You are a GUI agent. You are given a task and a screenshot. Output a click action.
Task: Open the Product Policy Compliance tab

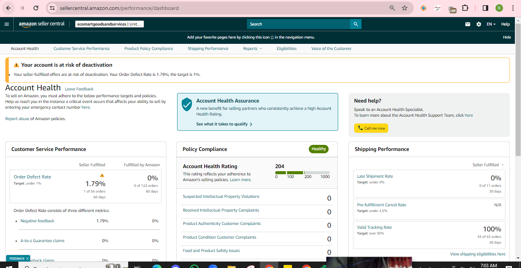(148, 48)
